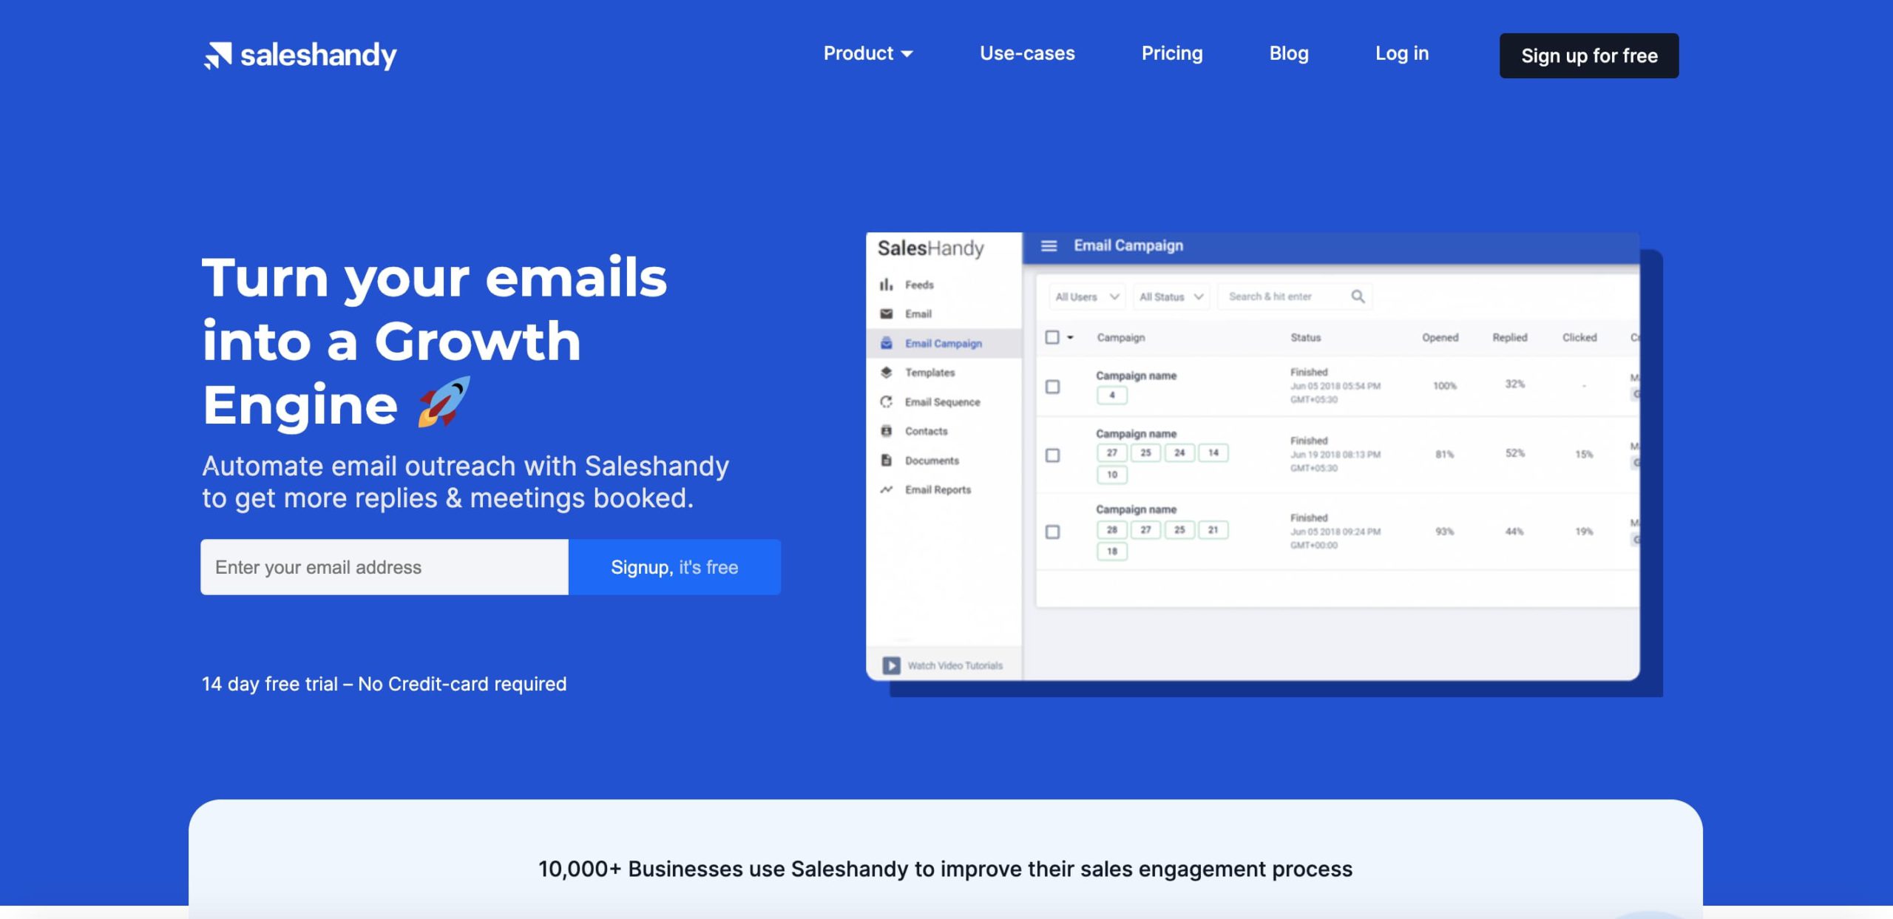Screen dimensions: 1893x919
Task: Click the Email Campaign icon in sidebar
Action: (x=887, y=343)
